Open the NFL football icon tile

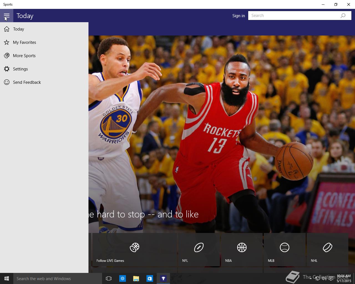tap(199, 247)
